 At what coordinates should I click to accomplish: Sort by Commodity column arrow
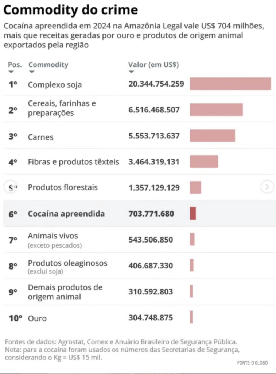pos(32,72)
